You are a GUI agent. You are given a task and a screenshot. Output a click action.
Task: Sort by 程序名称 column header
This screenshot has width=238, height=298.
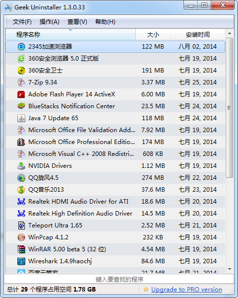(70, 35)
